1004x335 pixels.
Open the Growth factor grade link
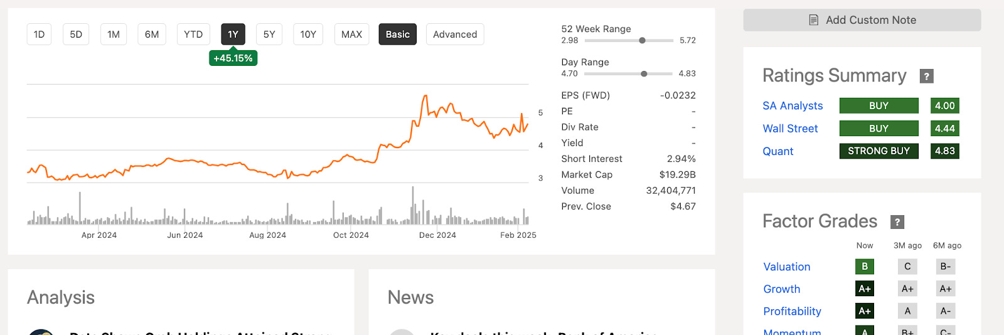pyautogui.click(x=782, y=289)
